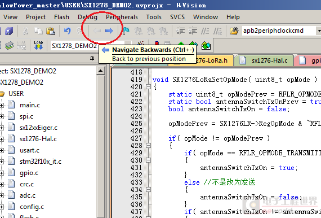This screenshot has width=321, height=218.
Task: Click the SX1276LoRaSetOpMode function name
Action: [x=209, y=80]
